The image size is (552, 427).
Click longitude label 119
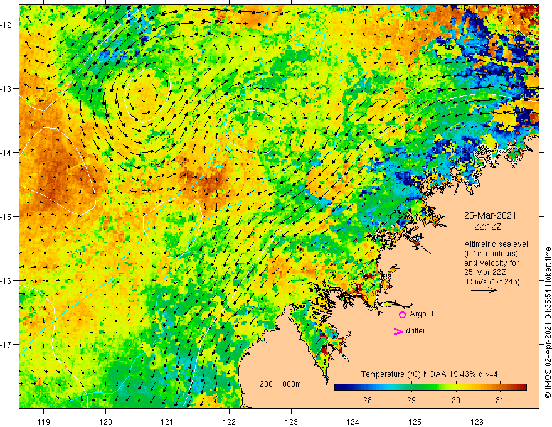point(44,422)
